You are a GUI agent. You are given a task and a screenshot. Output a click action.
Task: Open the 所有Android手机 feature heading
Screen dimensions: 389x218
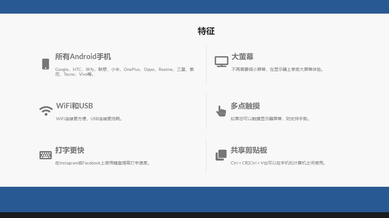pos(83,57)
